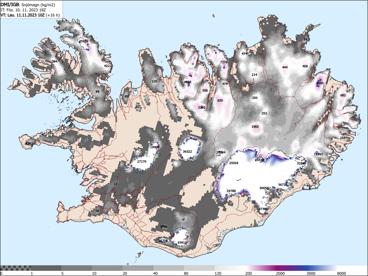Click the legend label 3000
The height and width of the screenshot is (276, 368).
(311, 273)
